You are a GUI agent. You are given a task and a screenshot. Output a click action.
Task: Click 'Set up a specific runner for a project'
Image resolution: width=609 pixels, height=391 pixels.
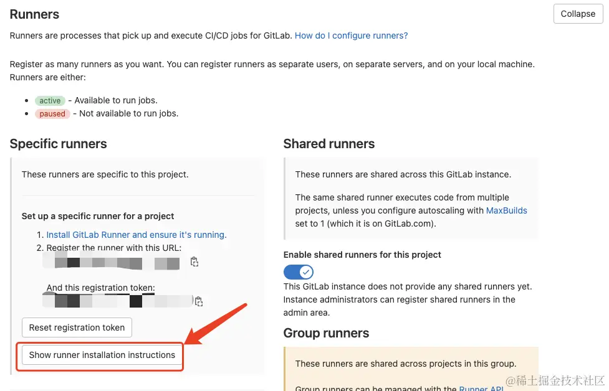point(98,216)
